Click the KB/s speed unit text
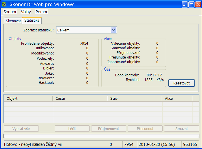 pyautogui.click(x=160, y=80)
